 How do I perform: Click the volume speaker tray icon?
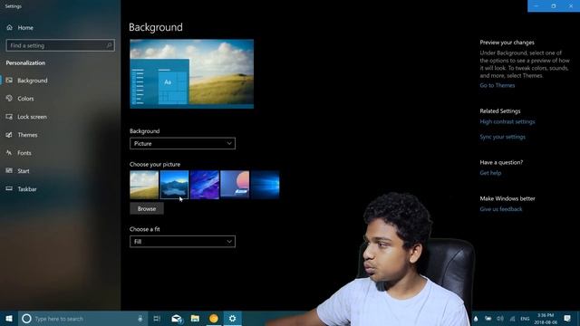tap(500, 318)
